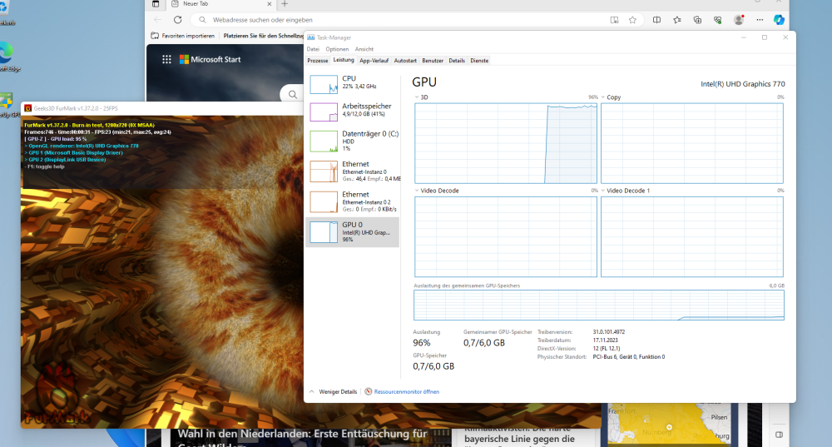
Task: Collapse with Weniger Details
Action: 334,392
